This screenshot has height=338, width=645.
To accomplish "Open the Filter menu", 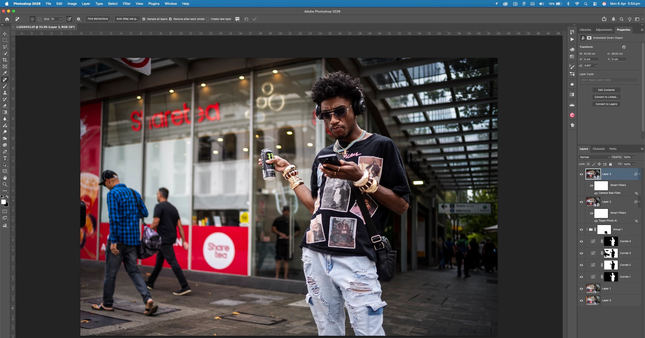I will click(x=126, y=4).
